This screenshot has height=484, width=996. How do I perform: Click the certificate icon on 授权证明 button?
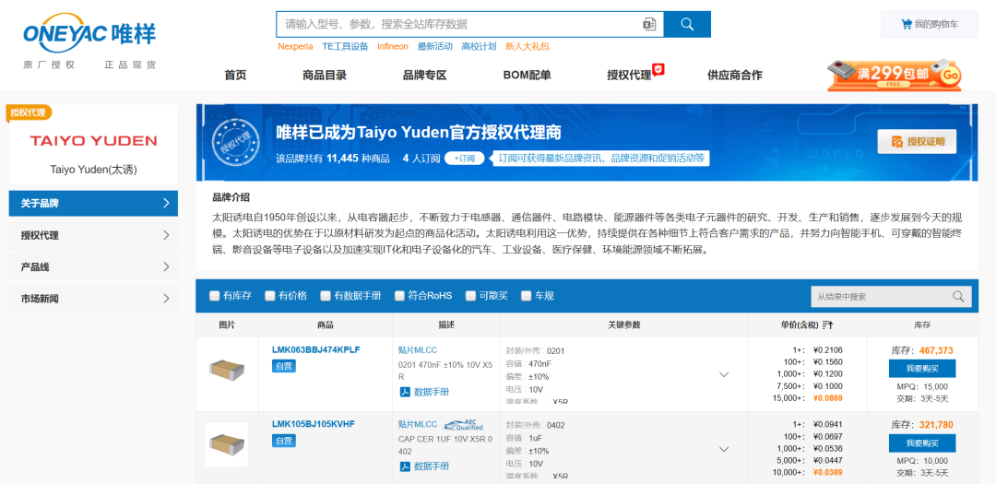pyautogui.click(x=897, y=142)
